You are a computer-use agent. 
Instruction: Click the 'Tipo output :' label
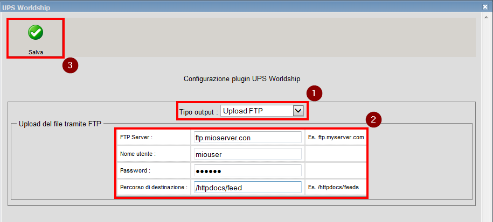click(x=199, y=112)
